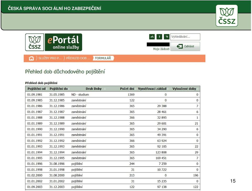Click the excluded days value 21
The image size is (252, 191).
coord(196,123)
